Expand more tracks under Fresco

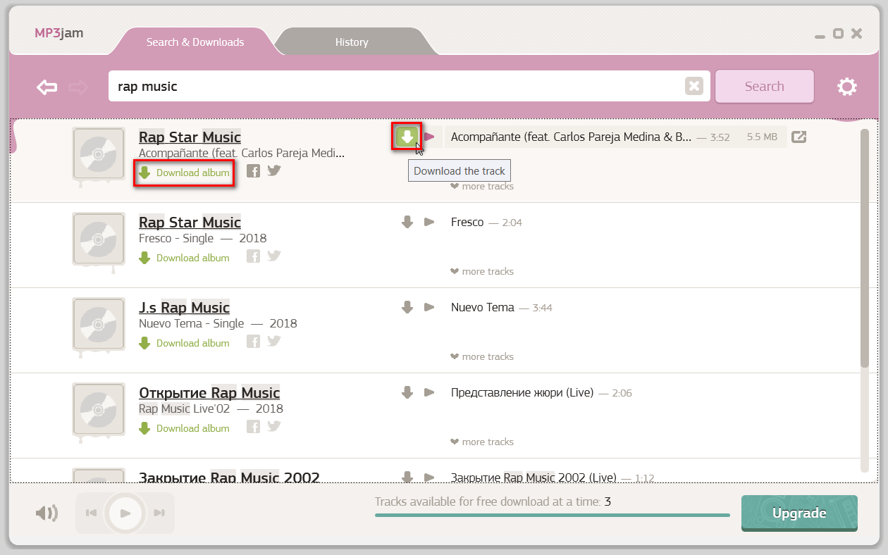(x=482, y=272)
